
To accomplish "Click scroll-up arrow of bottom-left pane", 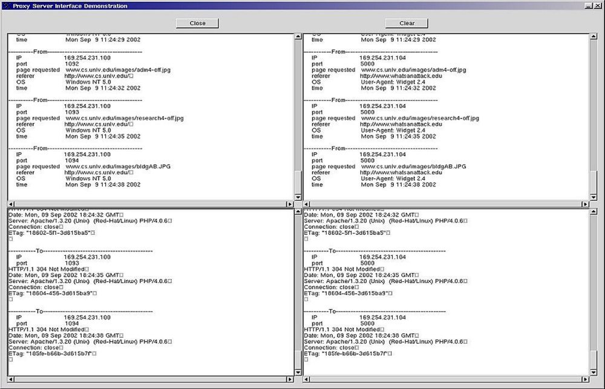I will coord(297,212).
